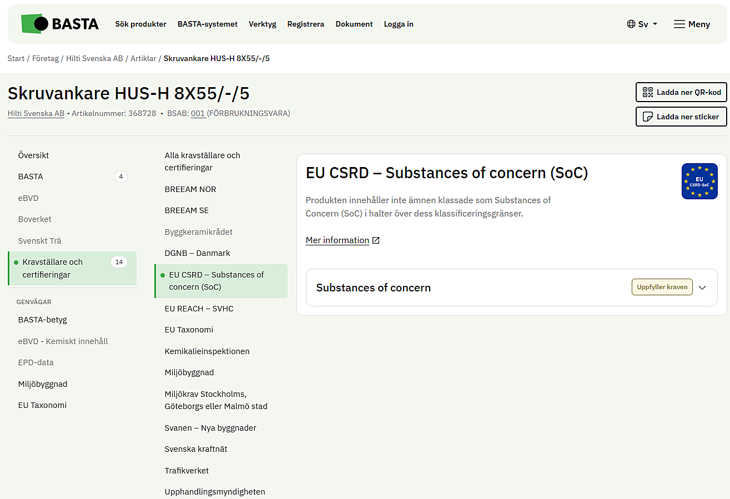Select Alla kravställare och certifieringar
This screenshot has height=499, width=730.
point(221,162)
